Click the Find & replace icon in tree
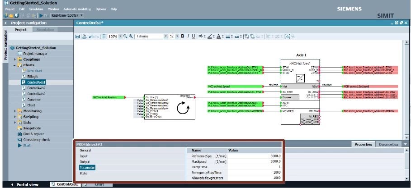Viewport: 411px width, 188px height. (20, 134)
